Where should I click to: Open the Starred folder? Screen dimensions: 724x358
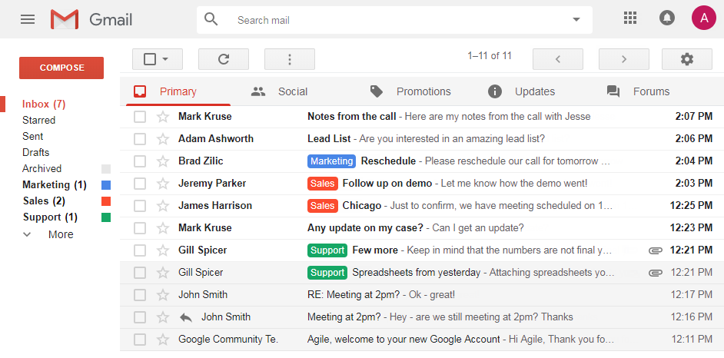pos(38,121)
